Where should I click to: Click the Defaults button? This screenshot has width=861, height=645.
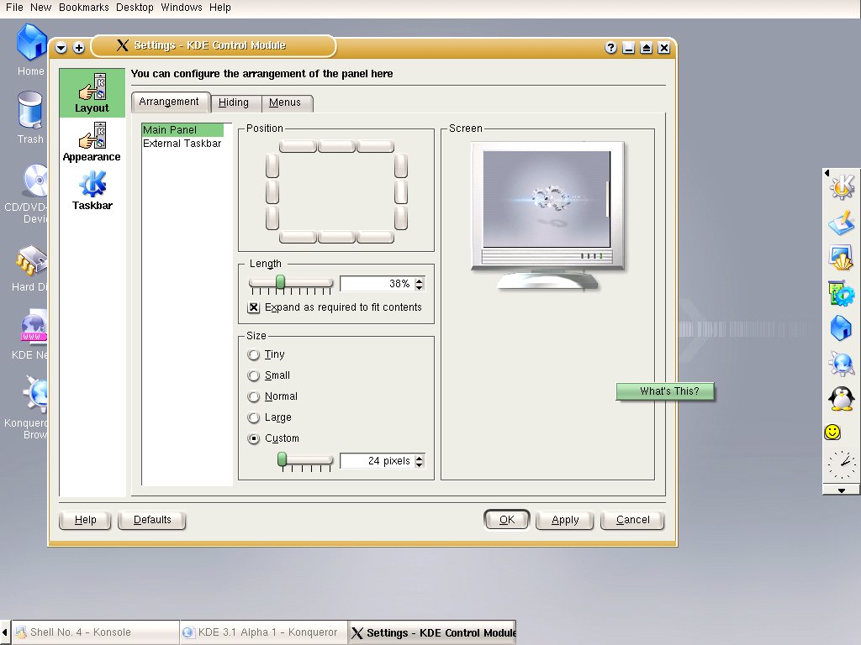(x=152, y=520)
